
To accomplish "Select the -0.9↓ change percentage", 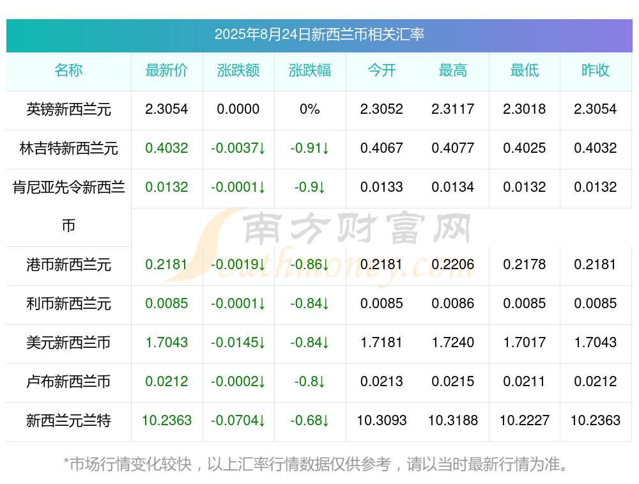I will [310, 187].
